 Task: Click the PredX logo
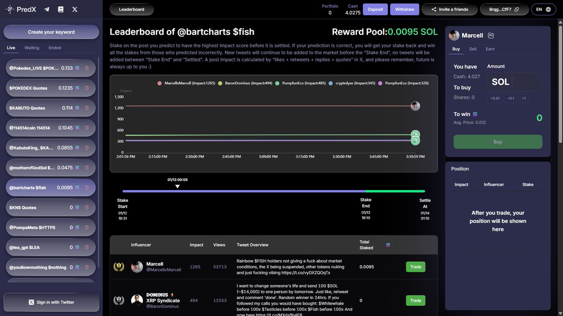point(20,9)
